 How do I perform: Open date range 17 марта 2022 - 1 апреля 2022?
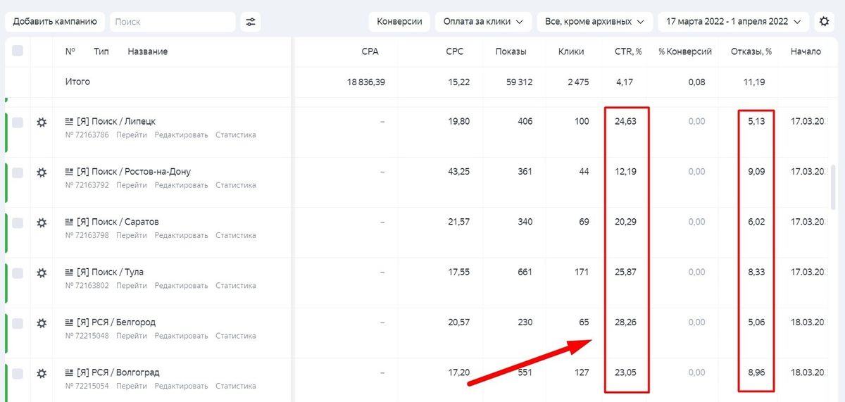pyautogui.click(x=733, y=22)
